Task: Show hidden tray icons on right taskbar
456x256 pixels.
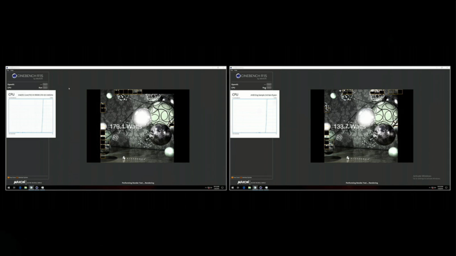Action: 429,188
